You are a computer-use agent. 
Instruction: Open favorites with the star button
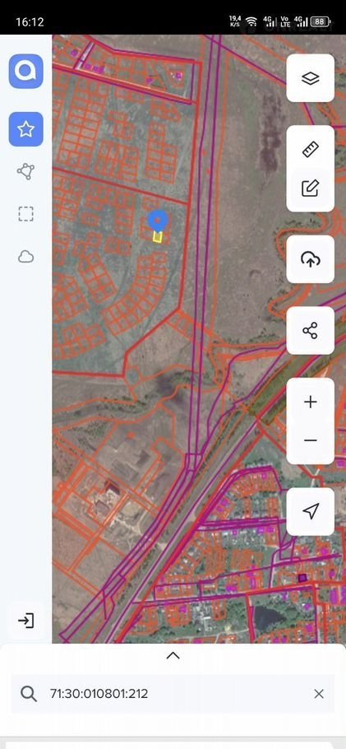point(25,129)
